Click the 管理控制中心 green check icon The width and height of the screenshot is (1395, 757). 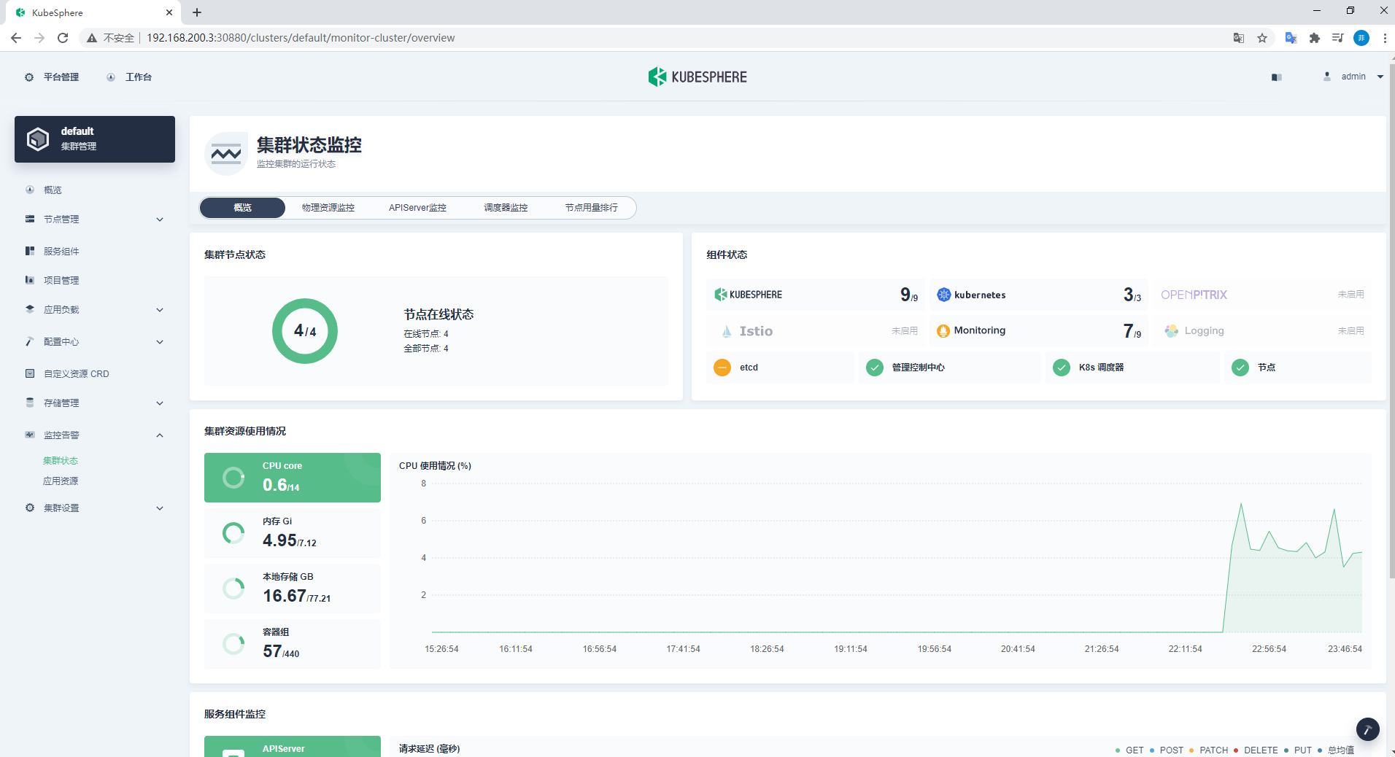[875, 368]
